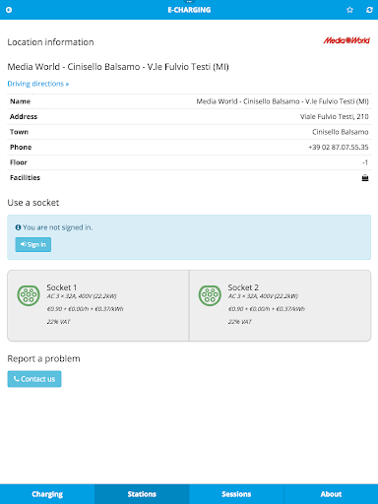Select the Socket 2 connector icon
This screenshot has height=504, width=378.
[210, 295]
